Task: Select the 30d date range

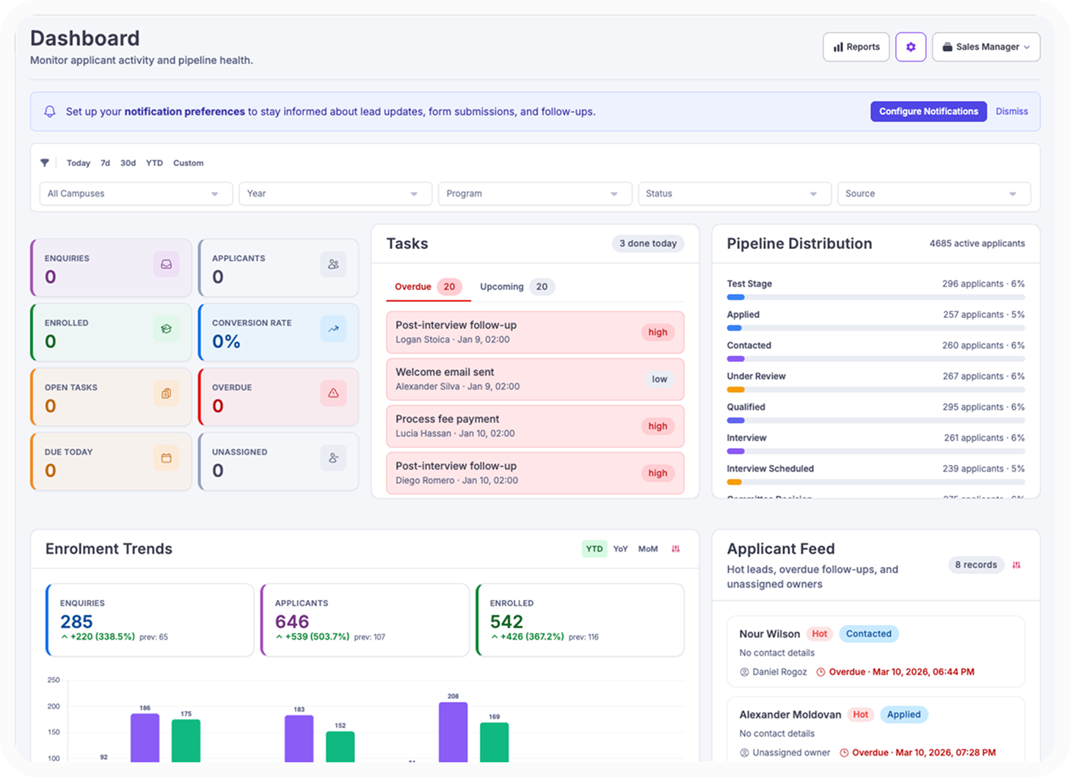Action: click(x=128, y=163)
